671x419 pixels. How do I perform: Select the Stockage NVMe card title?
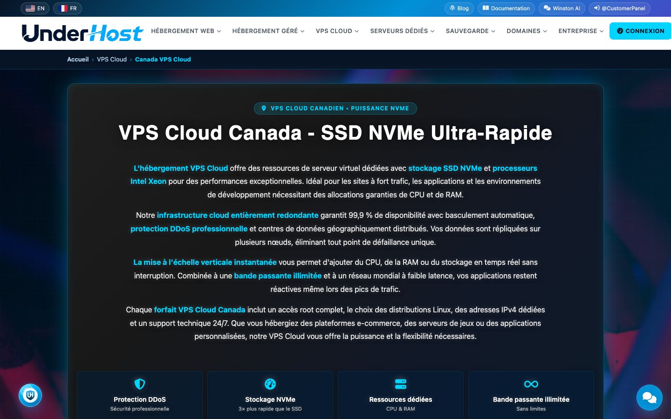pyautogui.click(x=270, y=399)
